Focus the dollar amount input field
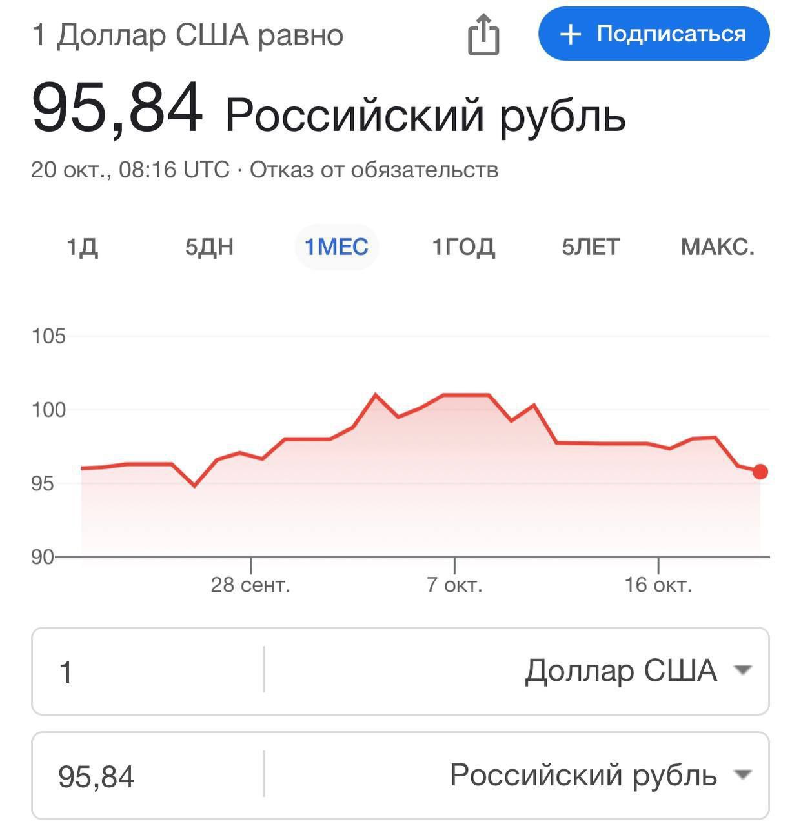801x826 pixels. click(147, 671)
